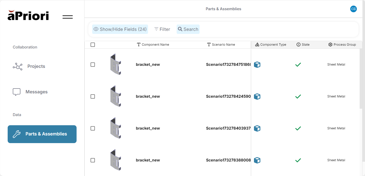365x176 pixels.
Task: Click the cube icon in the fourth row
Action: (x=257, y=160)
